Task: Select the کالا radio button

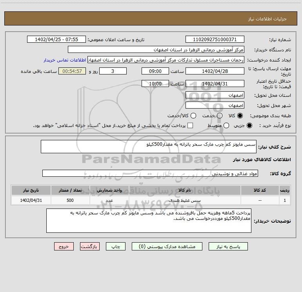Action: click(240, 116)
